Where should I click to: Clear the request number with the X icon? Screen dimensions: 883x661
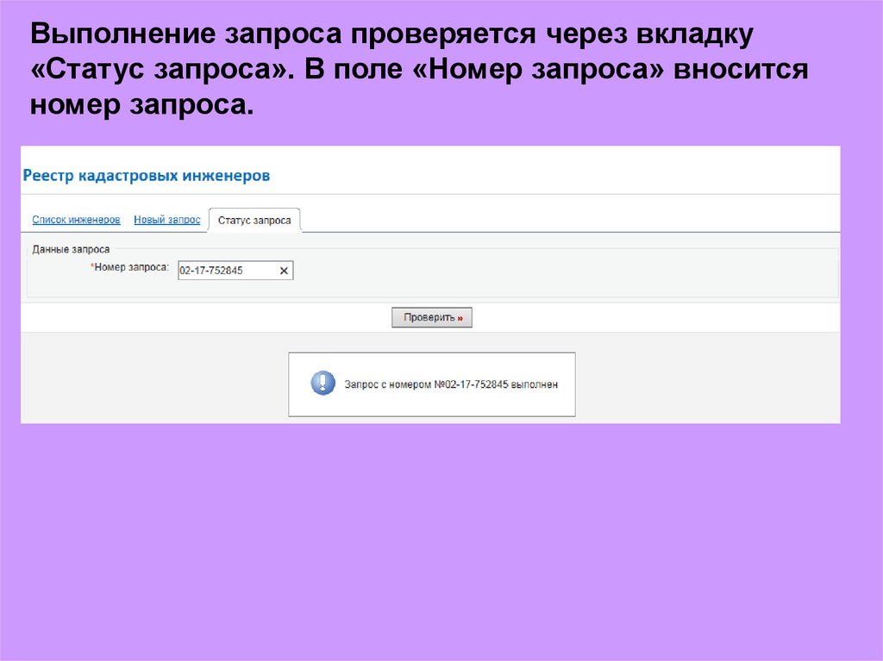(x=284, y=271)
